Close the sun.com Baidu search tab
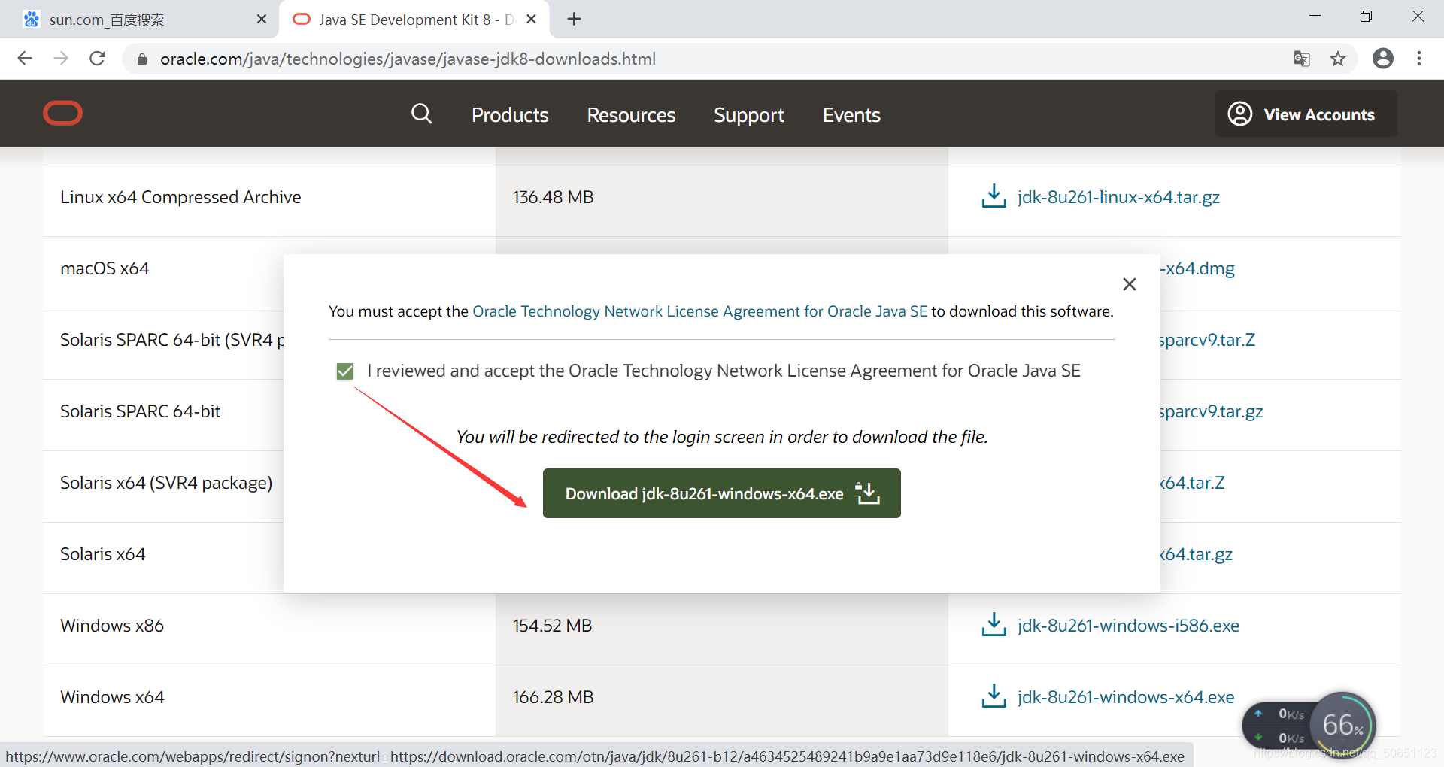Viewport: 1444px width, 767px height. [x=262, y=20]
